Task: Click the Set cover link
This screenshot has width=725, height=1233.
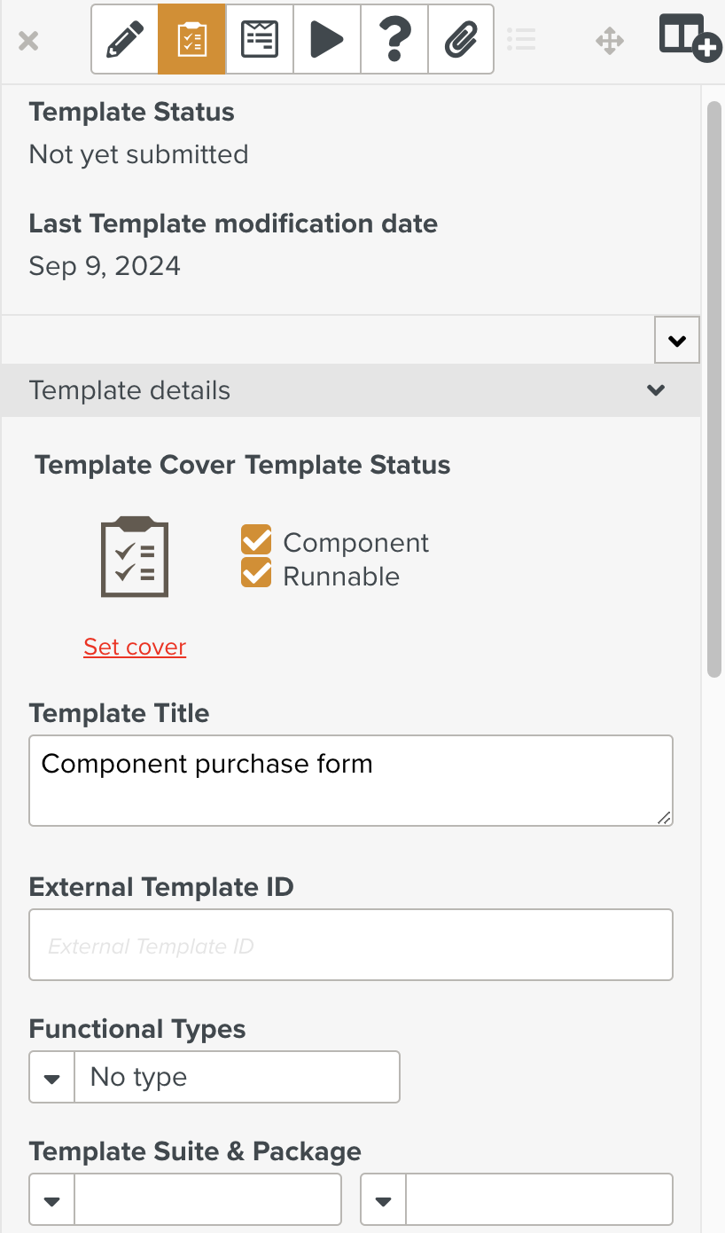Action: click(x=135, y=647)
